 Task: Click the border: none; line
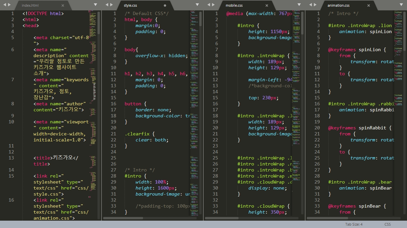(153, 110)
